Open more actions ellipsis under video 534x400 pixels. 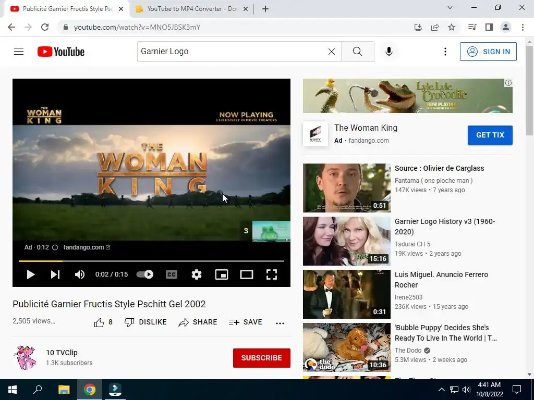coord(280,323)
